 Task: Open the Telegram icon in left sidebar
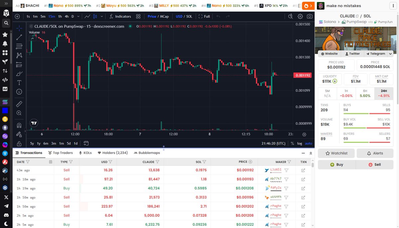point(5,206)
